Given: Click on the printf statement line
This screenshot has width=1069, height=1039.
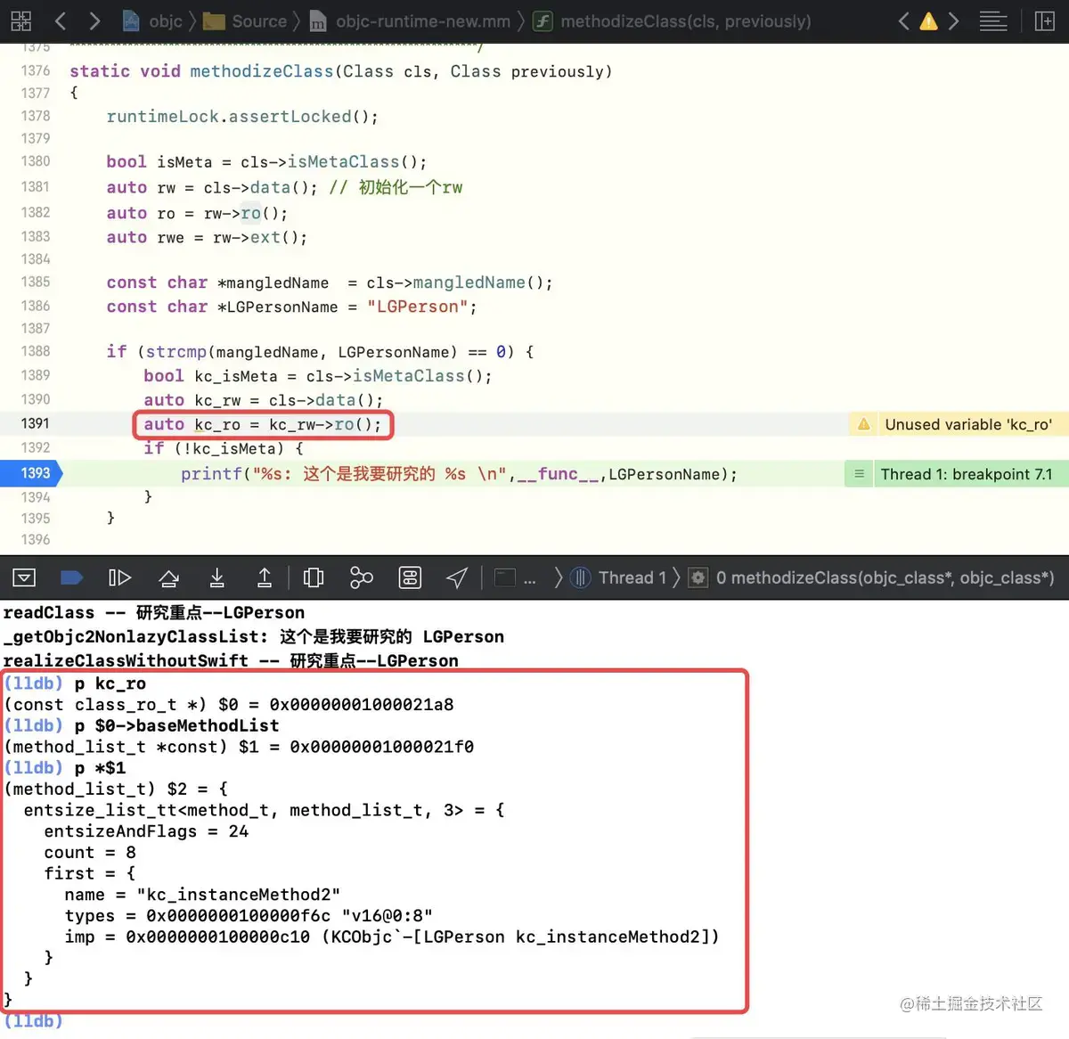Looking at the screenshot, I should pos(459,474).
